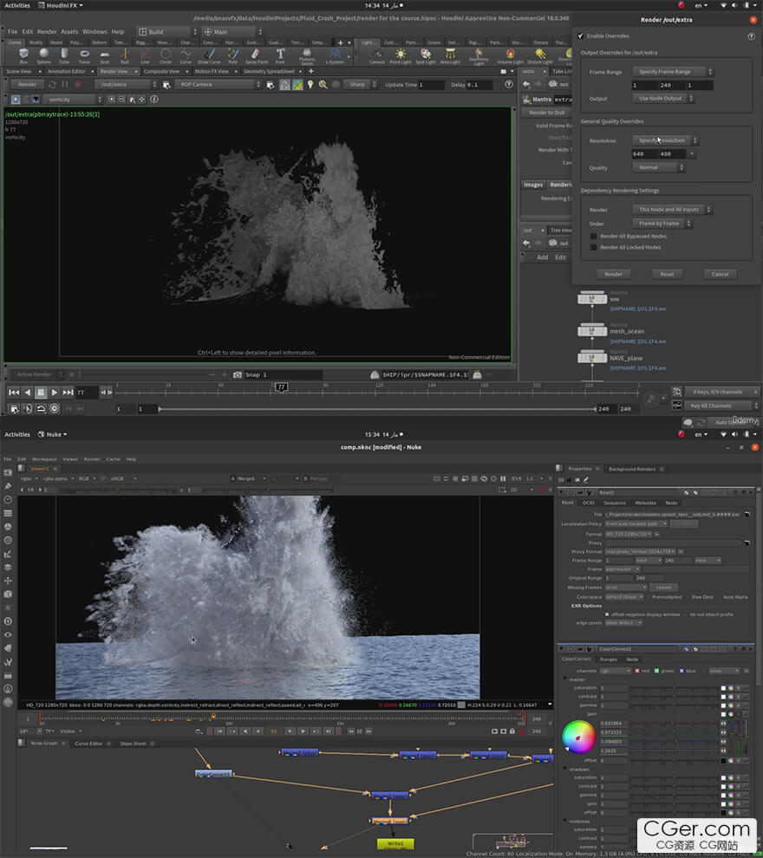Switch to the Scene View tab

[x=18, y=71]
